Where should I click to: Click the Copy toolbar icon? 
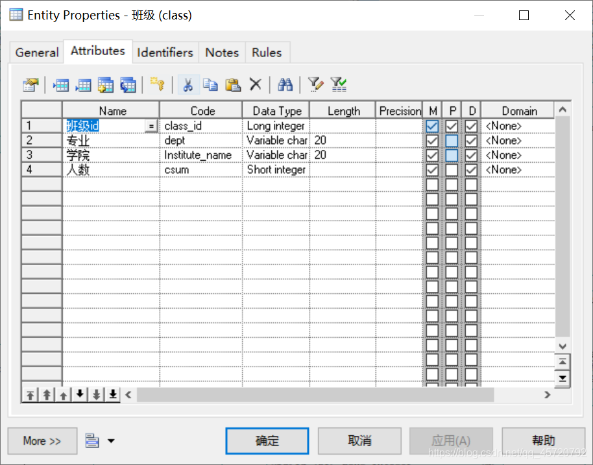(210, 85)
